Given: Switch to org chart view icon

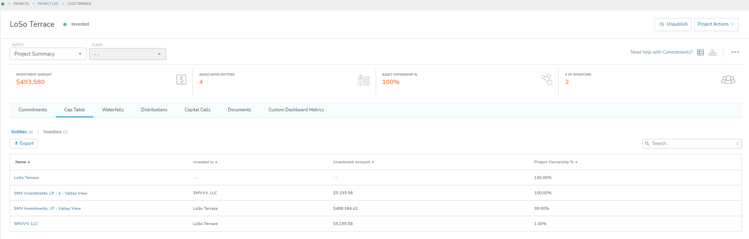Looking at the screenshot, I should [x=713, y=52].
